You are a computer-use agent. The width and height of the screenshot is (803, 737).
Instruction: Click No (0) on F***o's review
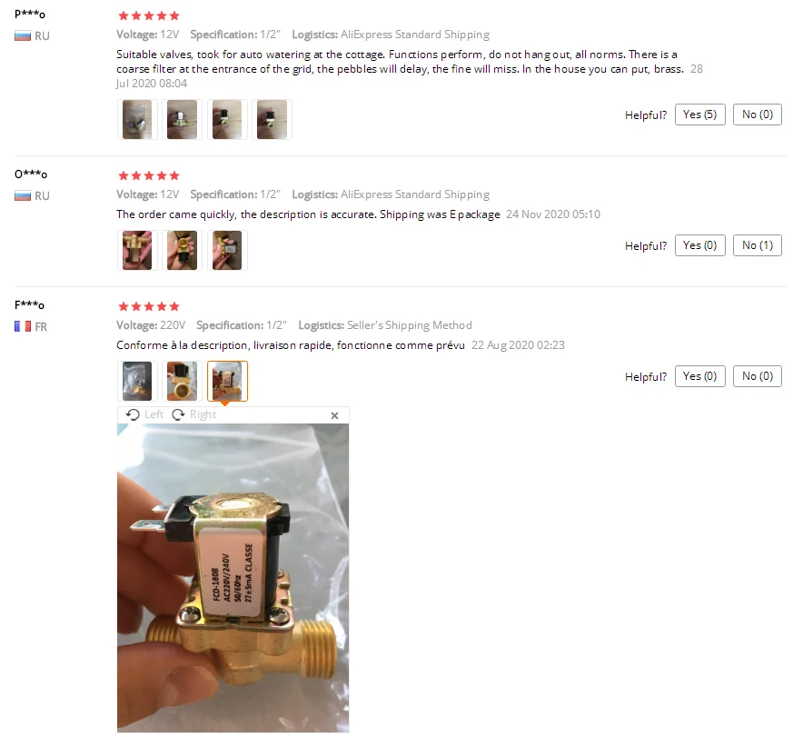point(758,376)
